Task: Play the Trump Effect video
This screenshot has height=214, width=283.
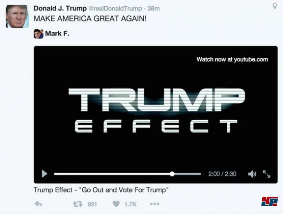Action: pyautogui.click(x=44, y=174)
